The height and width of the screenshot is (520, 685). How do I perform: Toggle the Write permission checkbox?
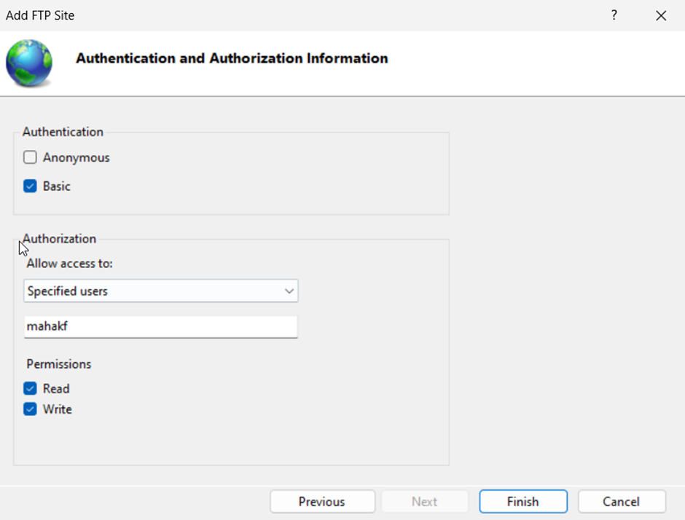click(30, 409)
